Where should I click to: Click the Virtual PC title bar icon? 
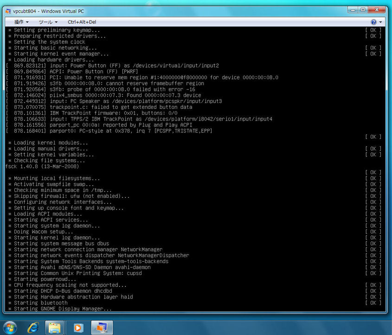[x=8, y=11]
